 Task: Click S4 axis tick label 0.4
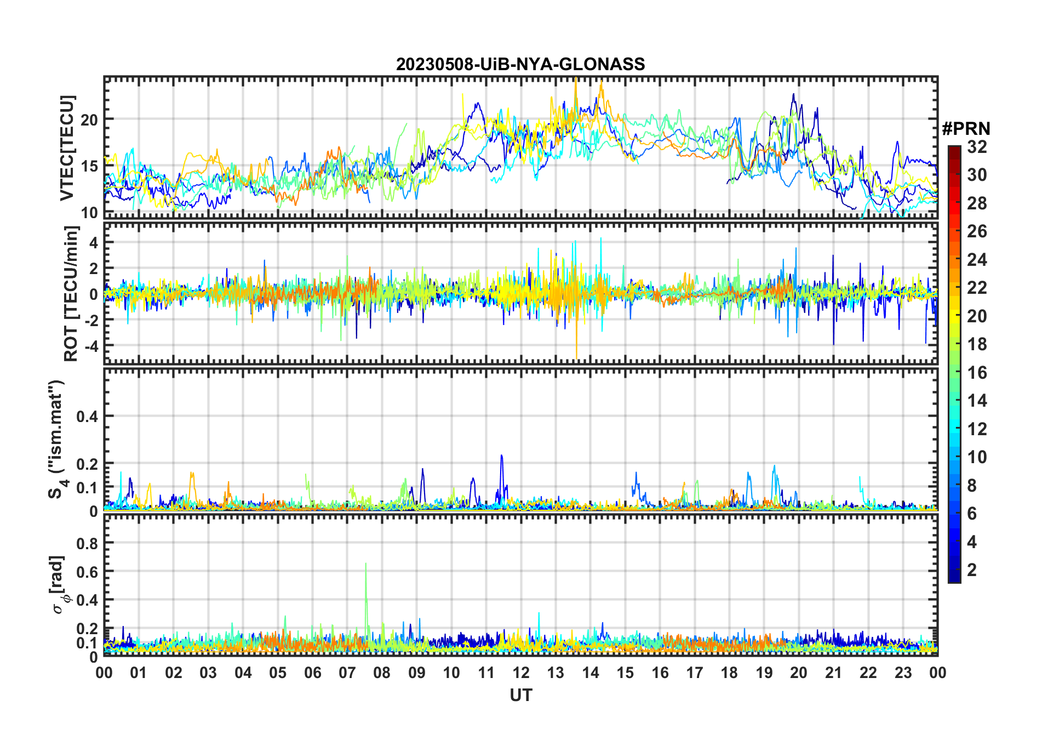87,416
